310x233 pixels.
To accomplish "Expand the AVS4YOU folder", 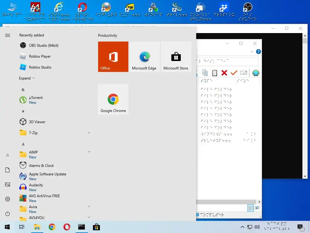I will (x=89, y=217).
